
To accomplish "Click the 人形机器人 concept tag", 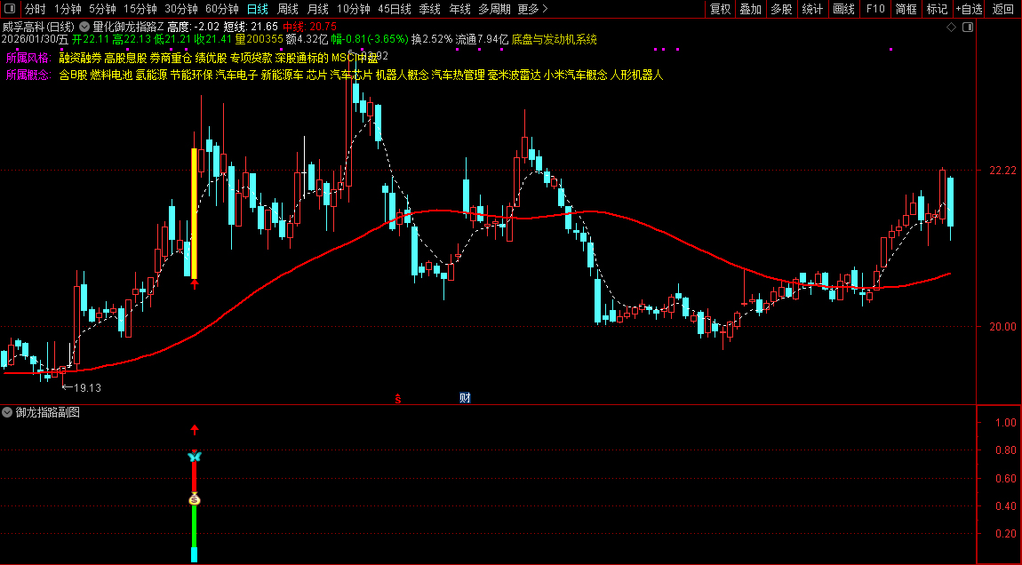I will coord(637,75).
